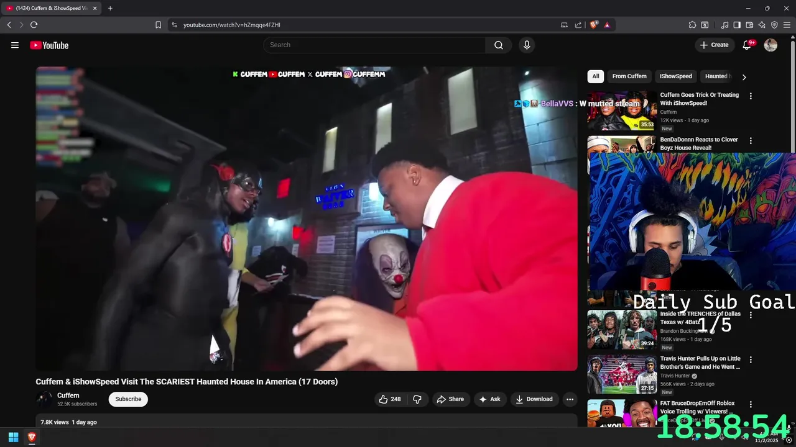Open the YouTube guide hamburger menu
The height and width of the screenshot is (447, 796).
click(15, 45)
